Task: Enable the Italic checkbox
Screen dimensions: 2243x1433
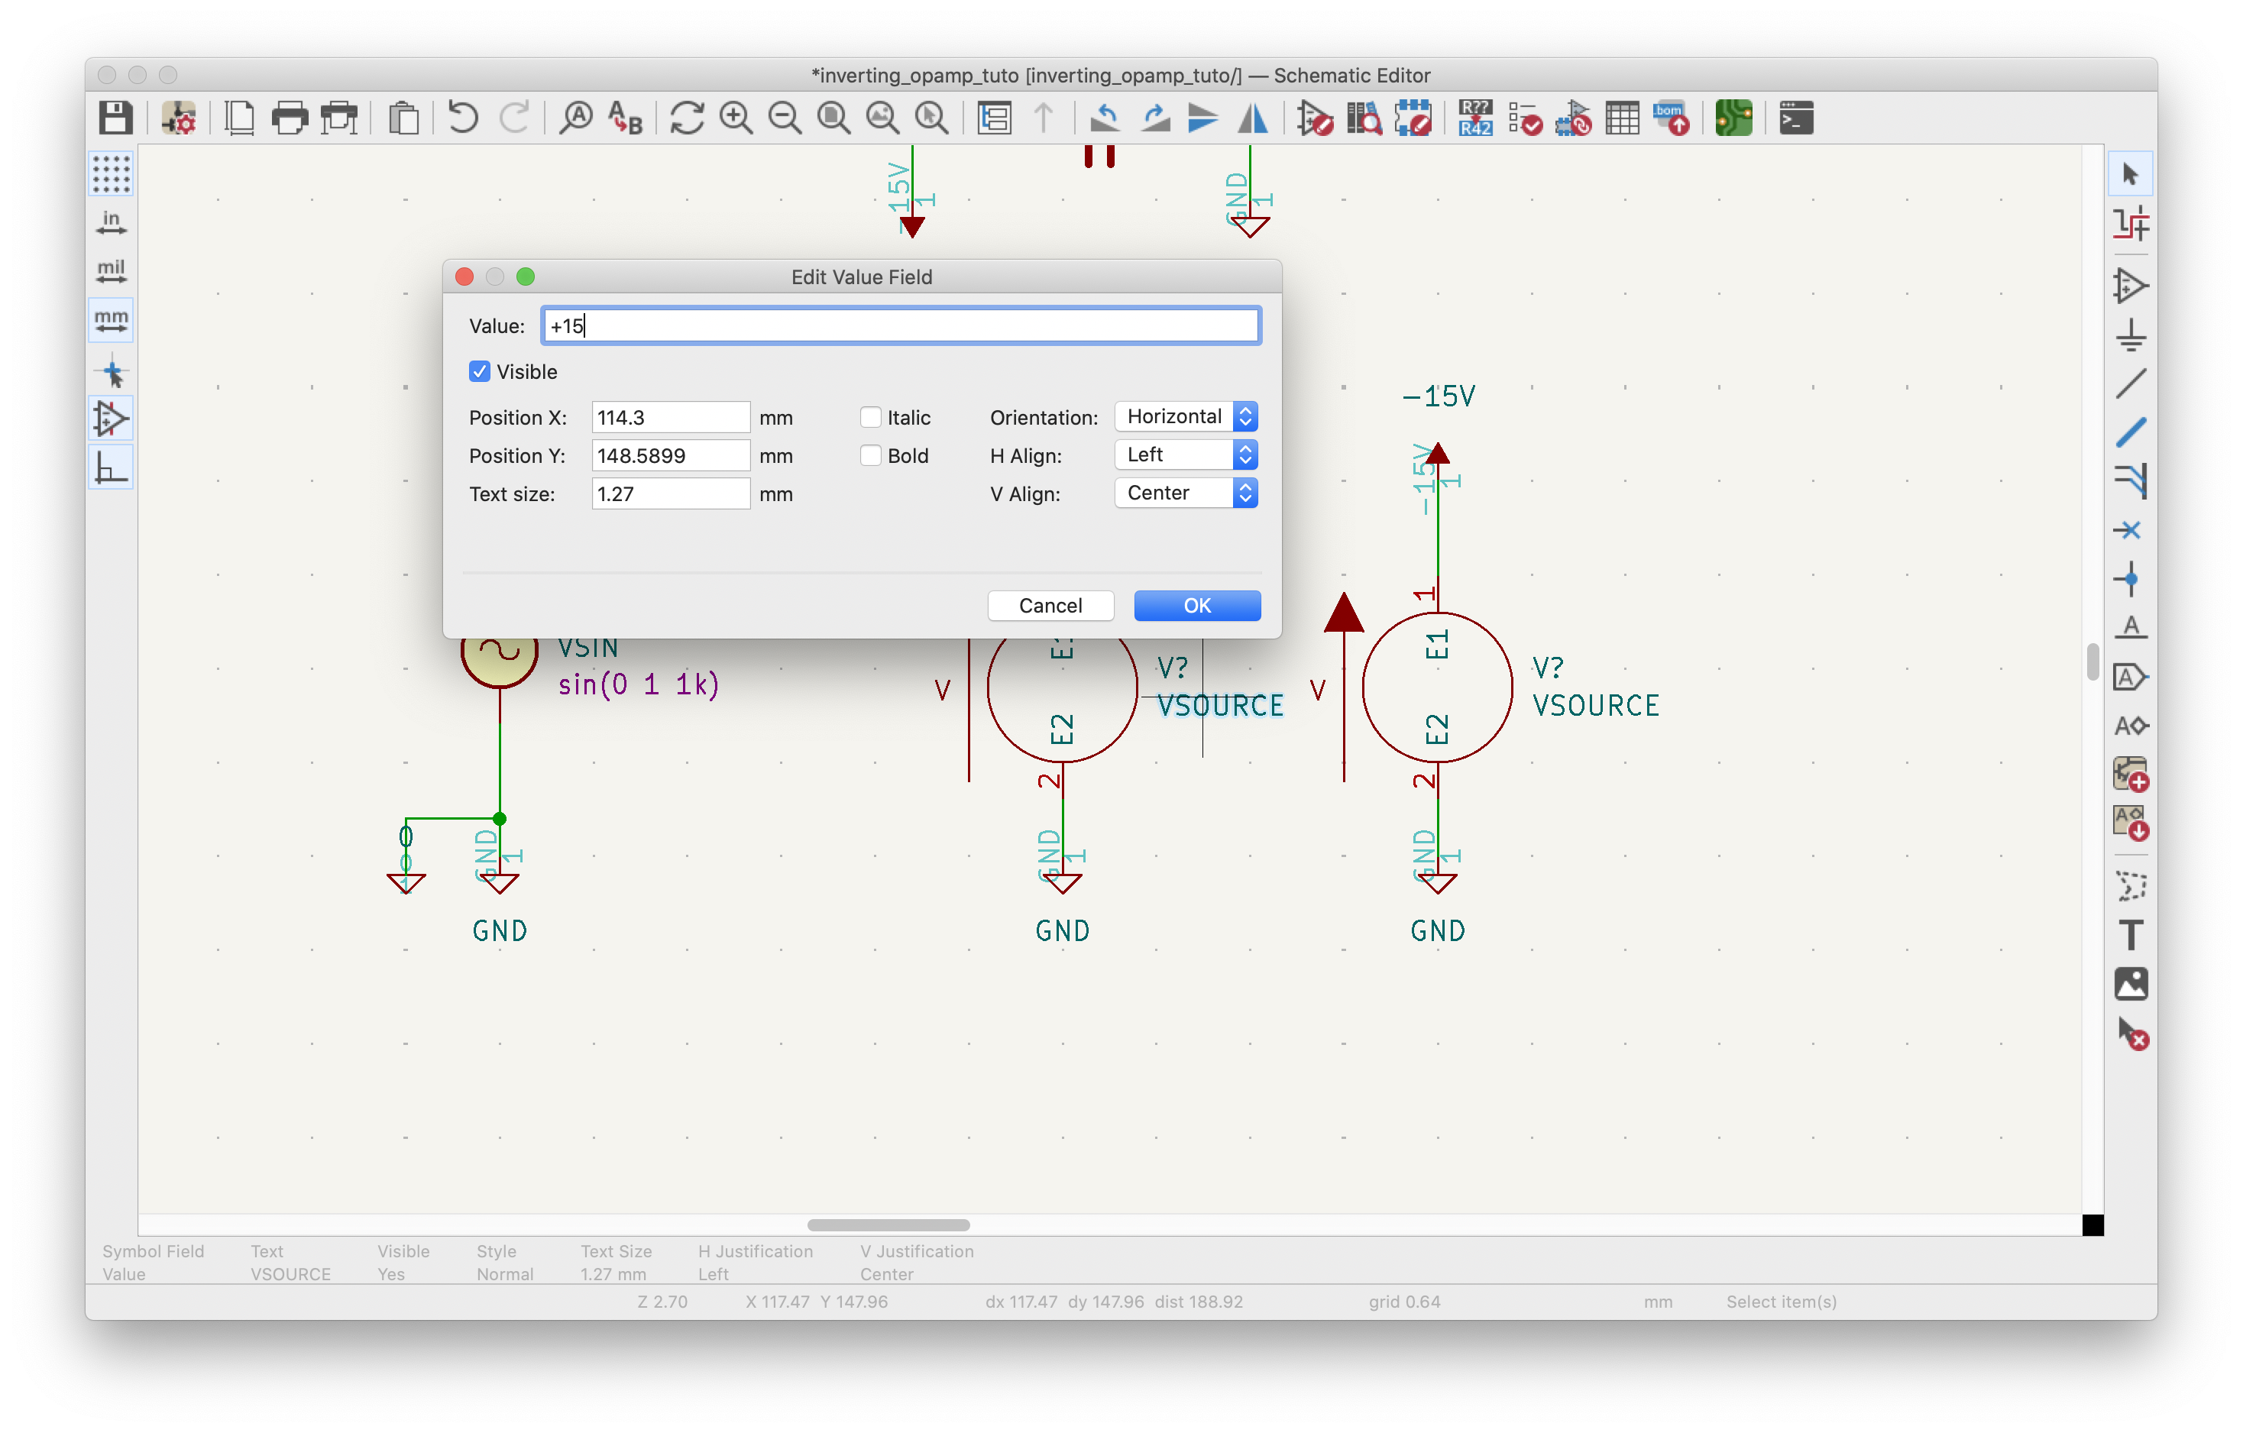Action: pyautogui.click(x=870, y=417)
